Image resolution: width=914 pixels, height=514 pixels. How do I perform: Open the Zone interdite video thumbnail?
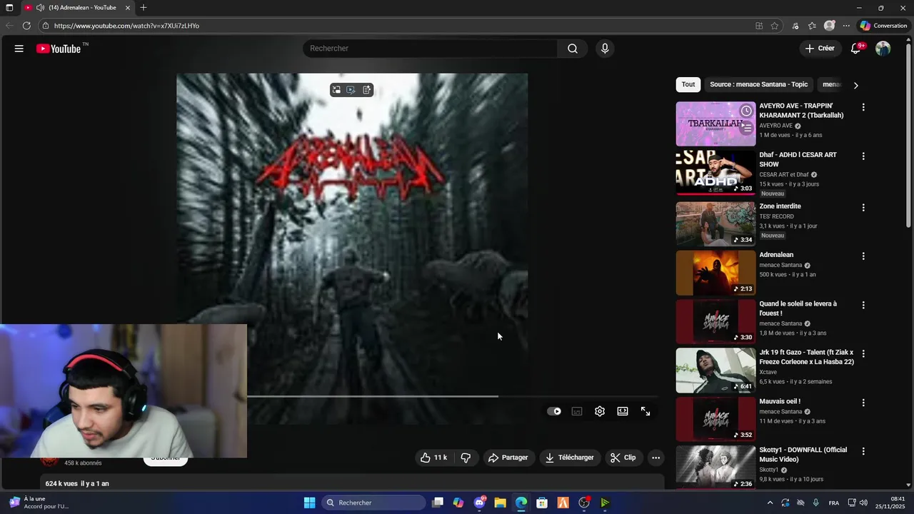tap(715, 224)
